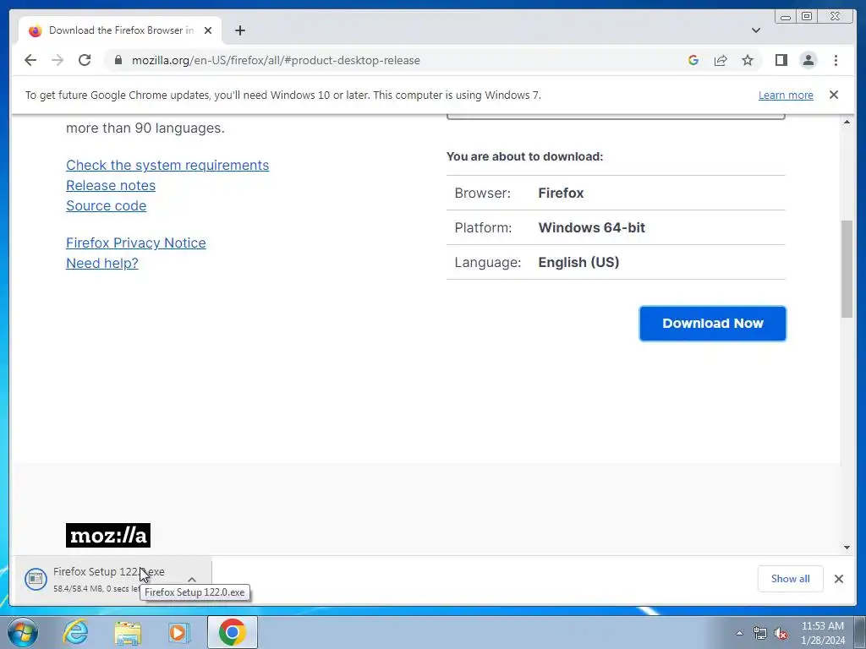Show hidden system tray icons

(x=739, y=633)
